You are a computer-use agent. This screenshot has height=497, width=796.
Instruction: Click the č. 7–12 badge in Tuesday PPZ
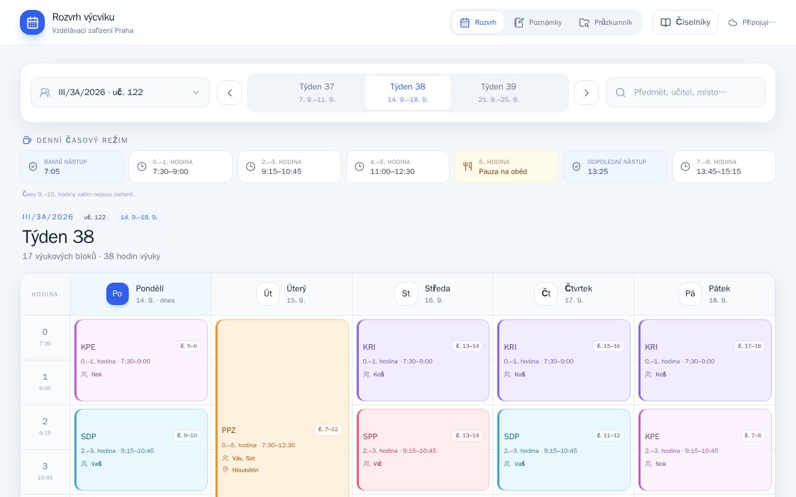(x=328, y=429)
